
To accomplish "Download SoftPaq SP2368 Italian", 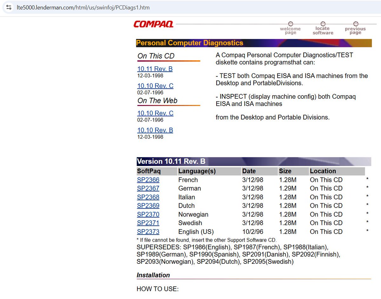I will tap(148, 197).
